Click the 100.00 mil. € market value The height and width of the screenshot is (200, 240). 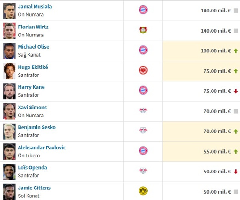pos(216,51)
